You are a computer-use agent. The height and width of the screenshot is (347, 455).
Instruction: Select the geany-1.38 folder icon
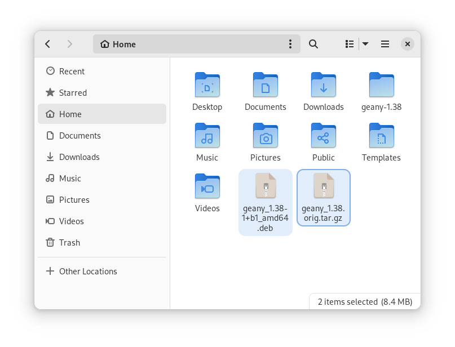[x=382, y=84]
